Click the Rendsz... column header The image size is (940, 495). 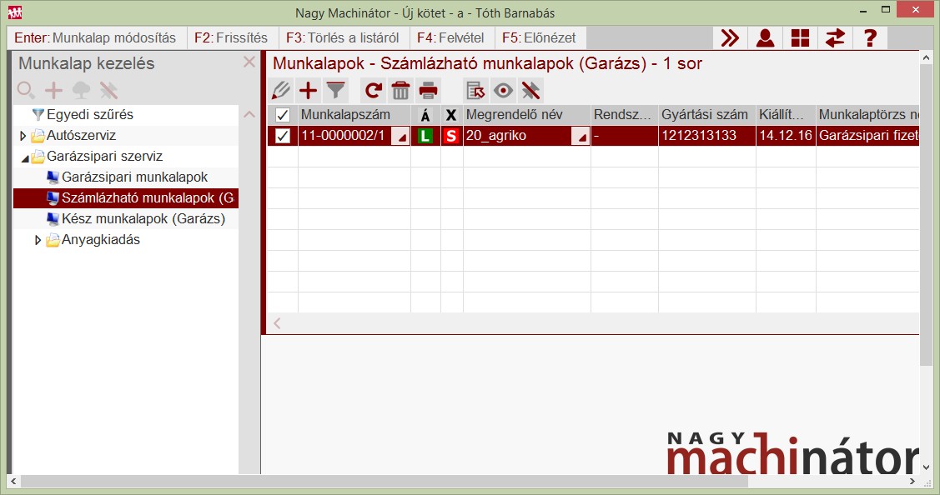(x=624, y=115)
